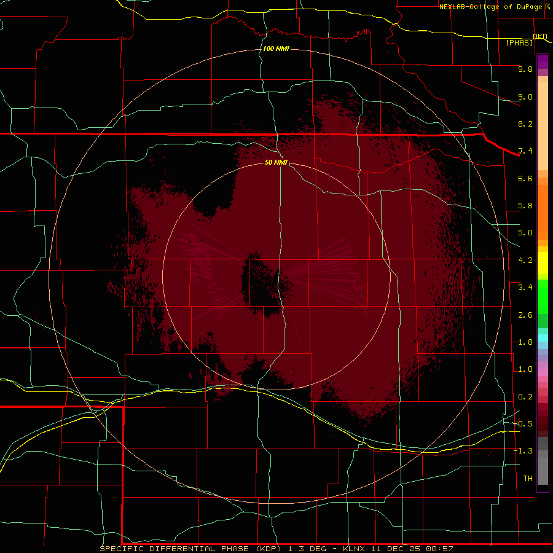The width and height of the screenshot is (553, 553).
Task: Click the 1.8 scale value
Action: 525,342
